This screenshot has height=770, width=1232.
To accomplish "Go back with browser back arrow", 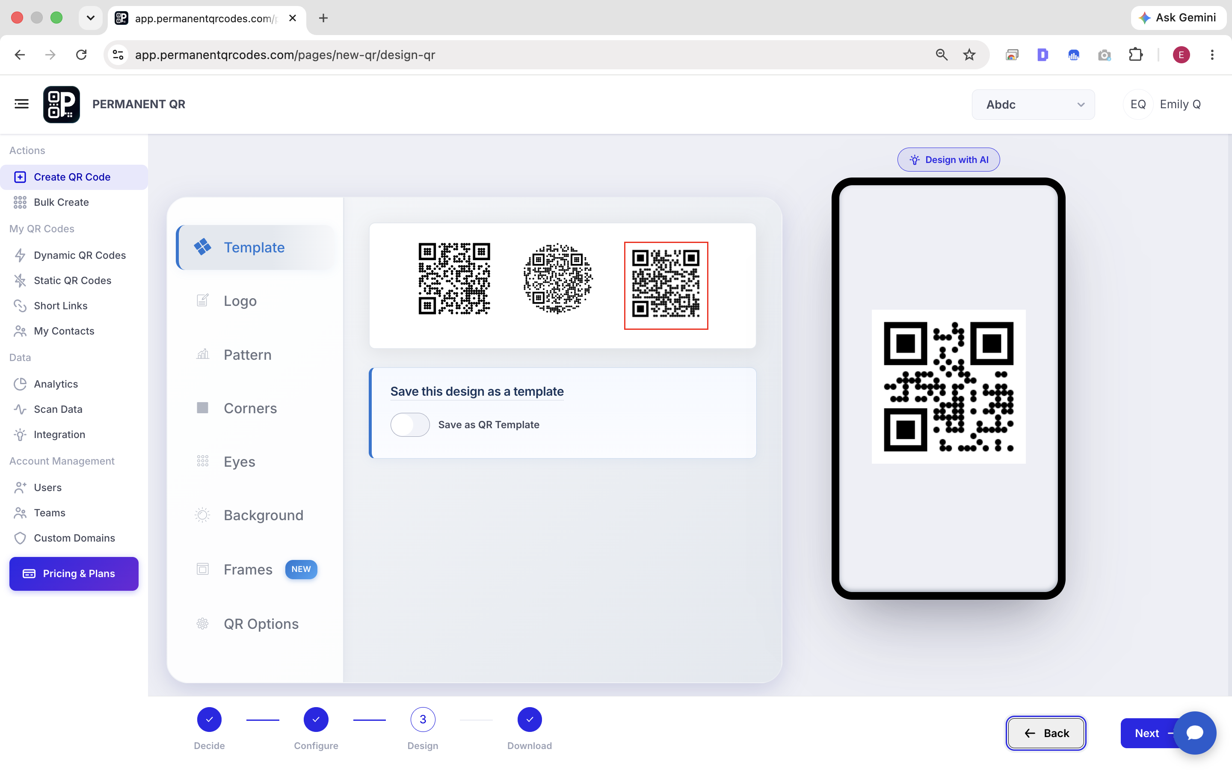I will click(20, 54).
